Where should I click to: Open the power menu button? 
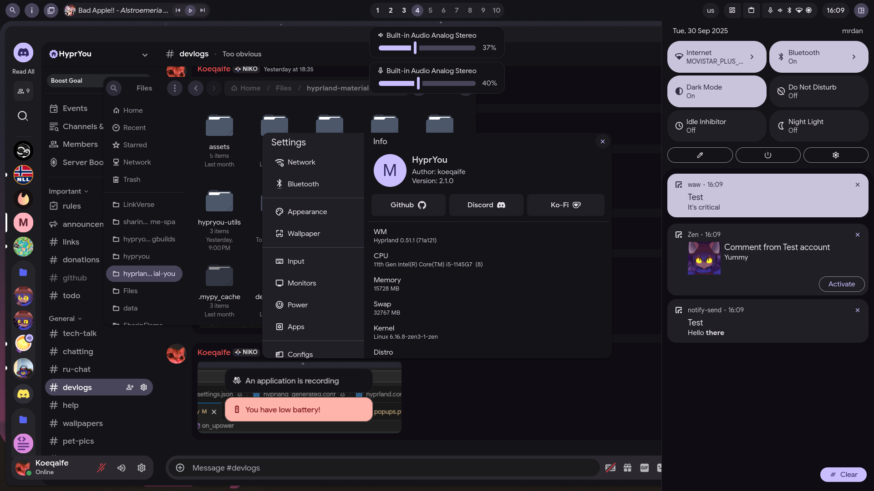point(767,155)
